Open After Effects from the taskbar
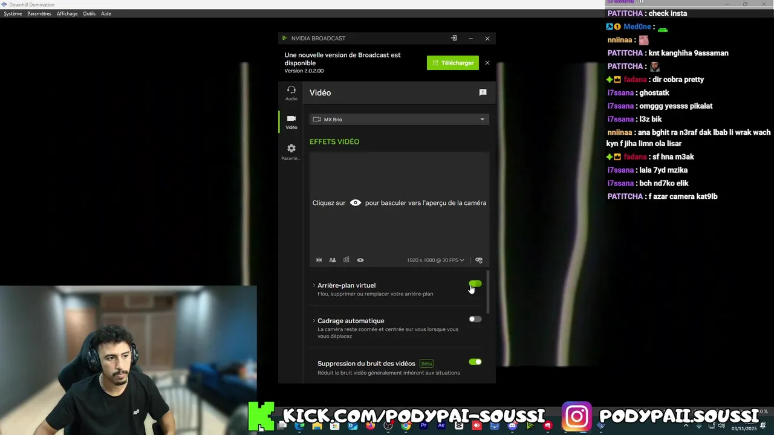This screenshot has width=774, height=435. point(441,426)
